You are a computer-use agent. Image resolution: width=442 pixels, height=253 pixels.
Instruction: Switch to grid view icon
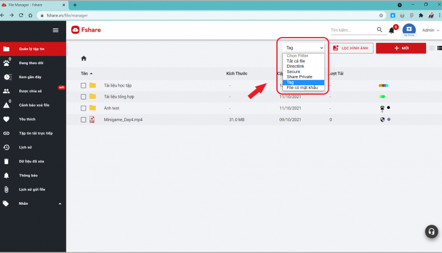[431, 48]
